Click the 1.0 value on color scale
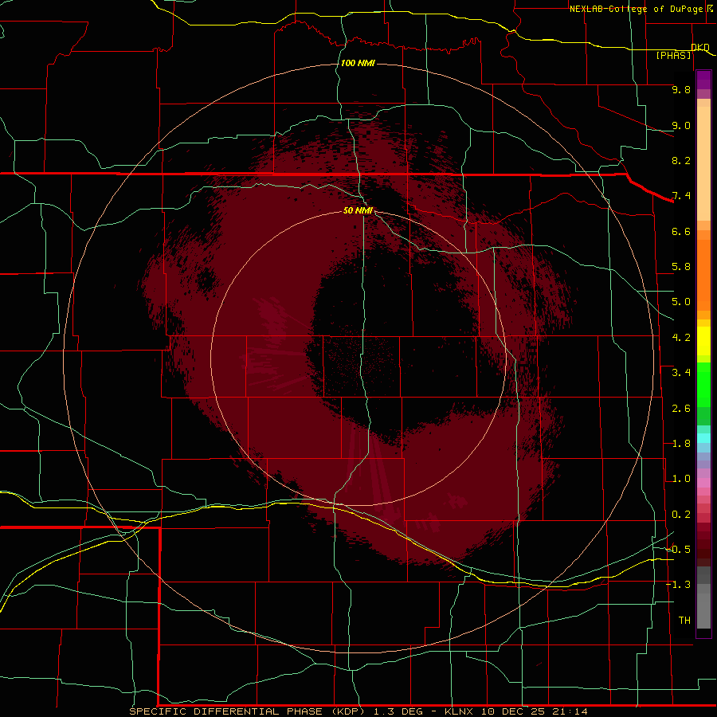Viewport: 717px width, 717px height. click(681, 479)
